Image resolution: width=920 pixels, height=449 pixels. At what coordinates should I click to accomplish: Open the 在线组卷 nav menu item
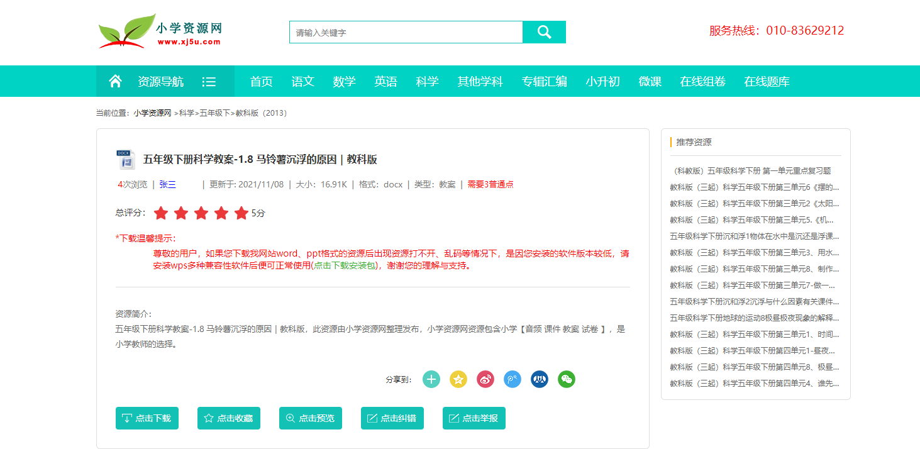coord(702,82)
